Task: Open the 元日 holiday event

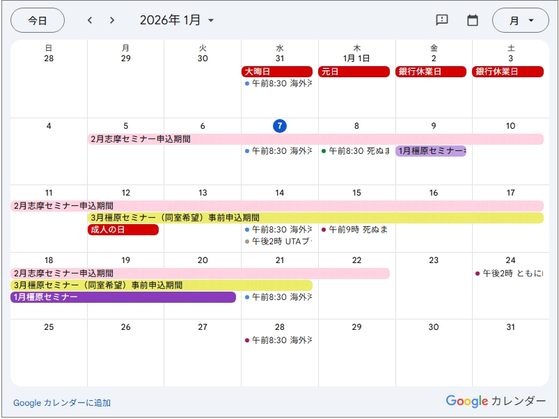Action: coord(354,72)
